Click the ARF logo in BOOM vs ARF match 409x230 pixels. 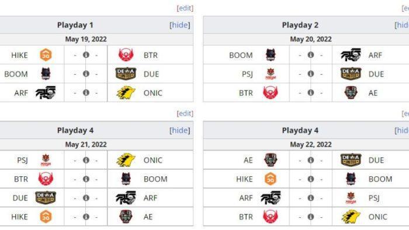click(351, 55)
